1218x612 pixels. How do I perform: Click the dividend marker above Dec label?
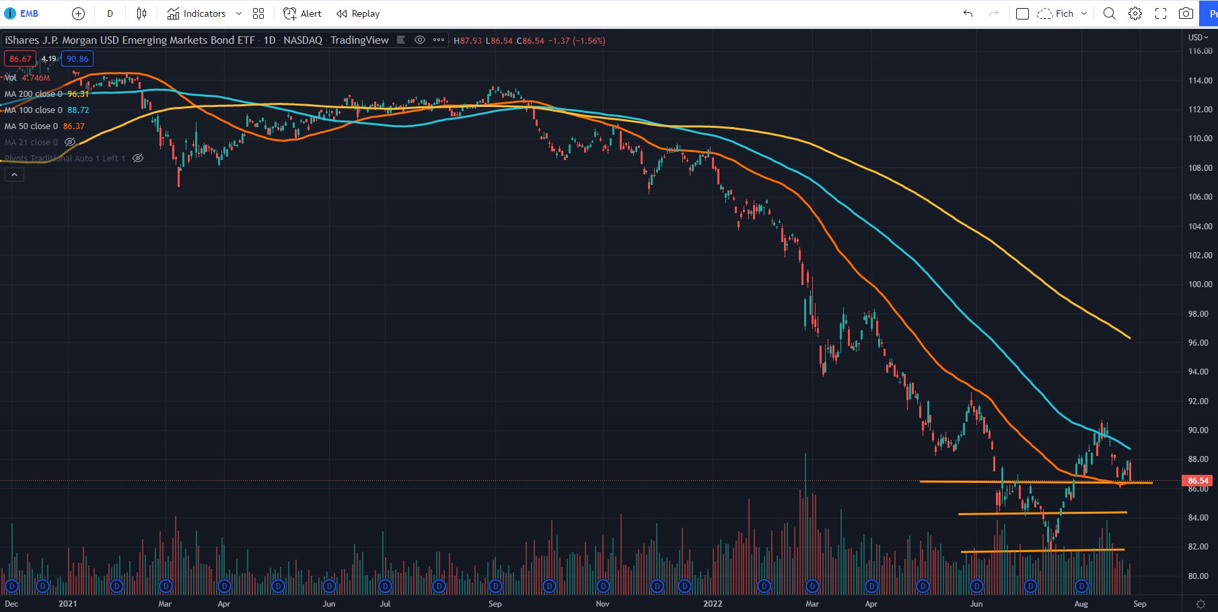pyautogui.click(x=11, y=586)
